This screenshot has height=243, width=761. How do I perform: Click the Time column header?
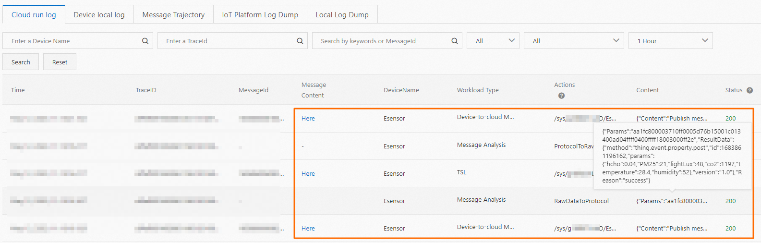pos(18,90)
